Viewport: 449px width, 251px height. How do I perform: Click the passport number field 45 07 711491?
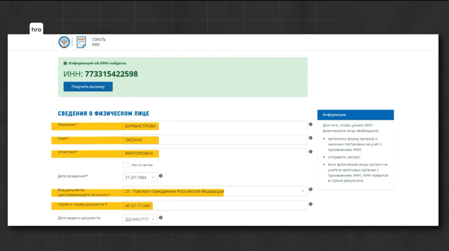(212, 206)
